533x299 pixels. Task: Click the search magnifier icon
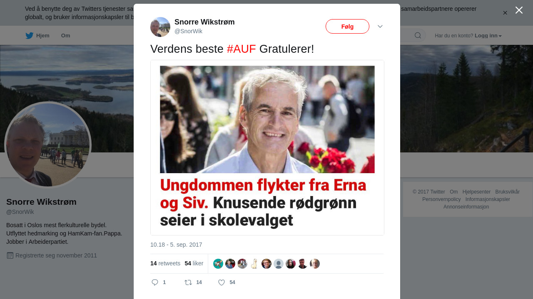click(418, 35)
